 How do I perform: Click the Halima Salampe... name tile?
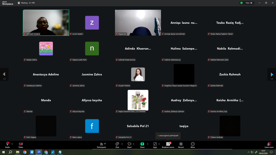[x=184, y=49]
